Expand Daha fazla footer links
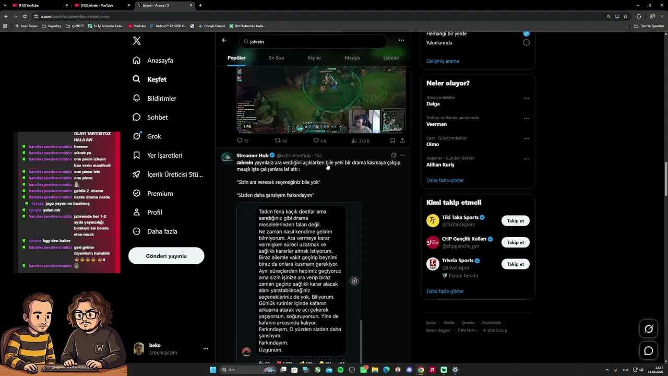The height and width of the screenshot is (376, 668). pos(468,330)
